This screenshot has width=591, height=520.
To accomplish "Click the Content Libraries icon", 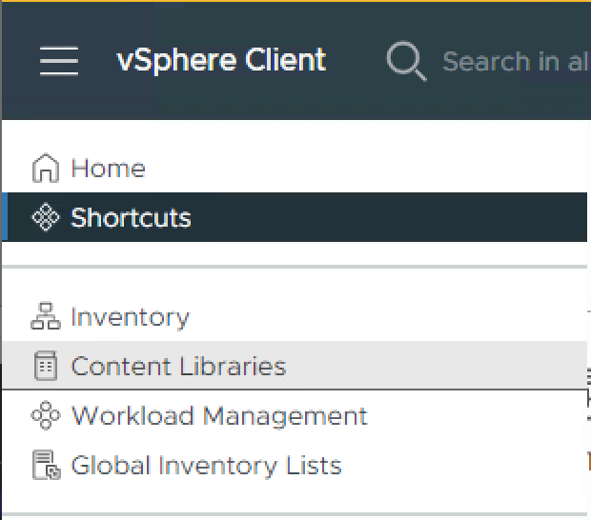I will tap(46, 367).
